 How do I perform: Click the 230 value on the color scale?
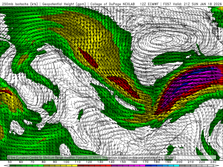pos(213,162)
